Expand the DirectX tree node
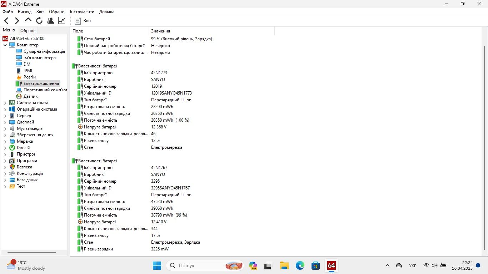488x274 pixels. (x=5, y=148)
